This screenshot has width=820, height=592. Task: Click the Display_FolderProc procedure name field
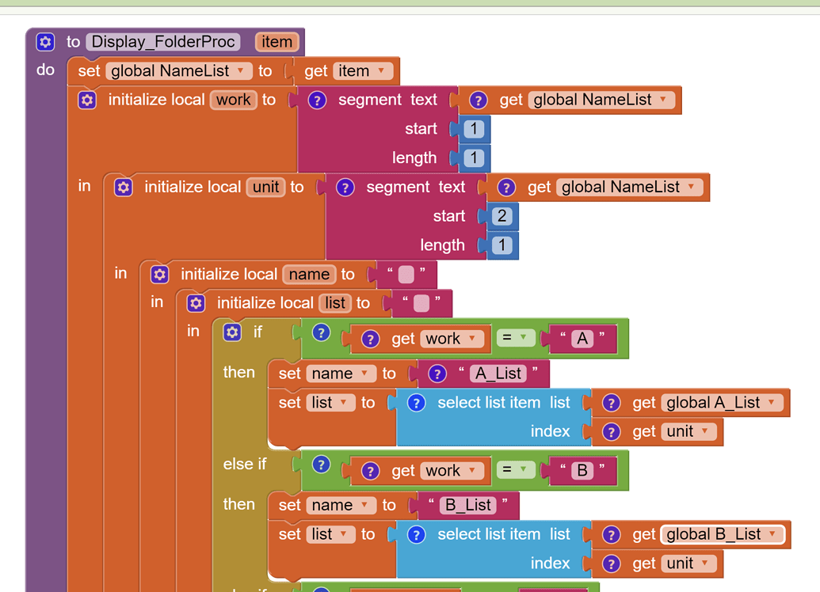[x=163, y=42]
